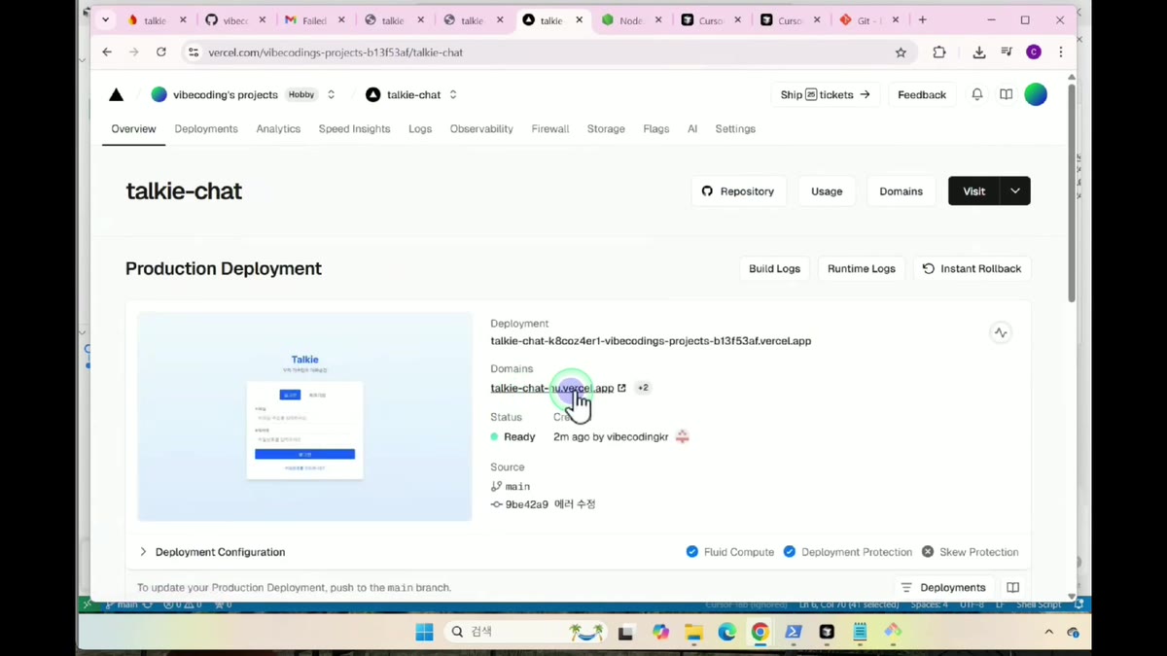Click Ship tickets button
Viewport: 1167px width, 656px height.
pos(826,94)
